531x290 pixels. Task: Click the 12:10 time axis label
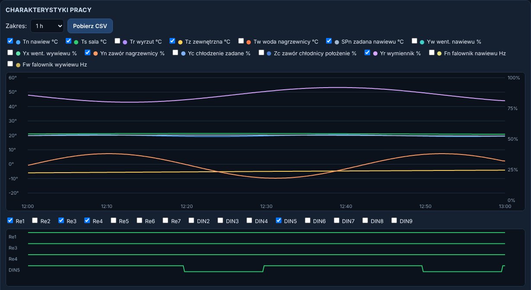[107, 206]
